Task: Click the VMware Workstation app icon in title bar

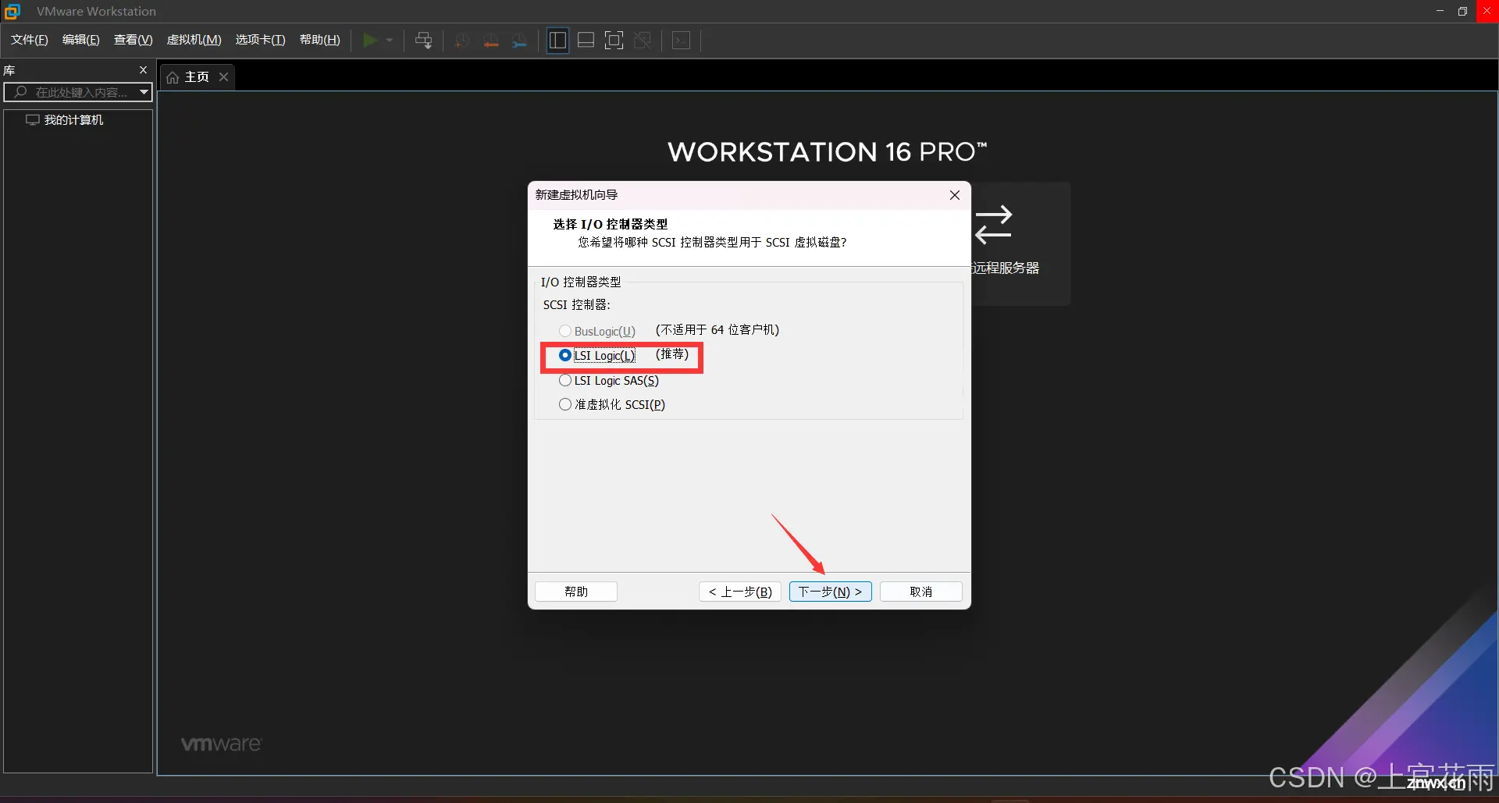Action: (12, 11)
